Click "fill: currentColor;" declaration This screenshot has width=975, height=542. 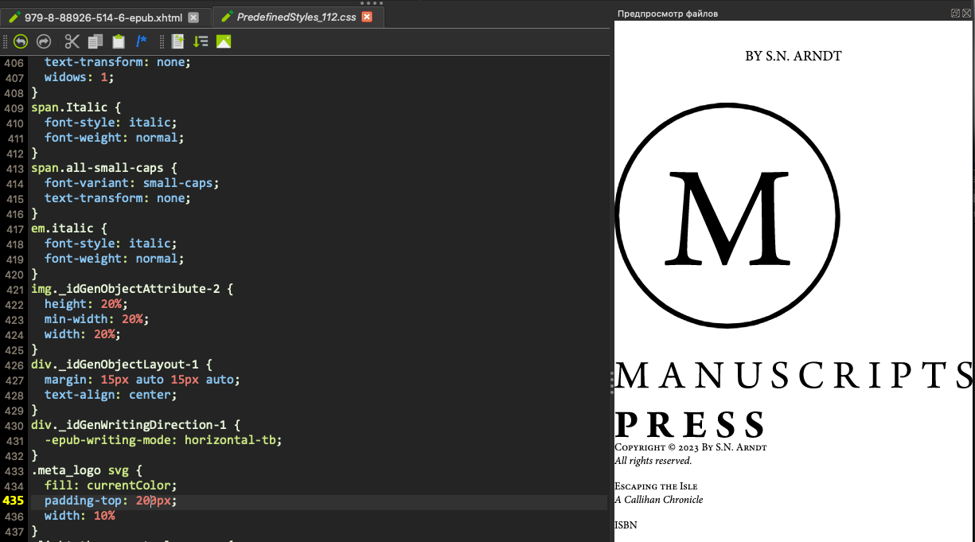pyautogui.click(x=111, y=485)
